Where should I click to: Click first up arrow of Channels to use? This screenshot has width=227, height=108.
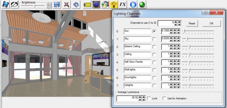(176, 22)
